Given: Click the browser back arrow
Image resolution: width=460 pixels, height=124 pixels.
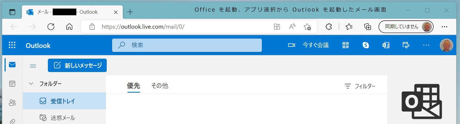Looking at the screenshot, I should point(14,27).
